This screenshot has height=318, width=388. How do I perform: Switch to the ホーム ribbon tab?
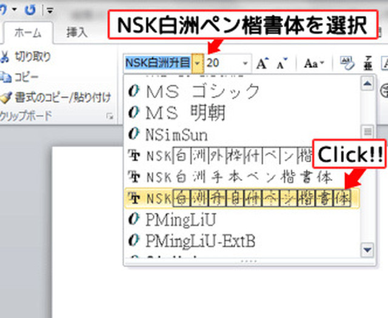pyautogui.click(x=27, y=33)
